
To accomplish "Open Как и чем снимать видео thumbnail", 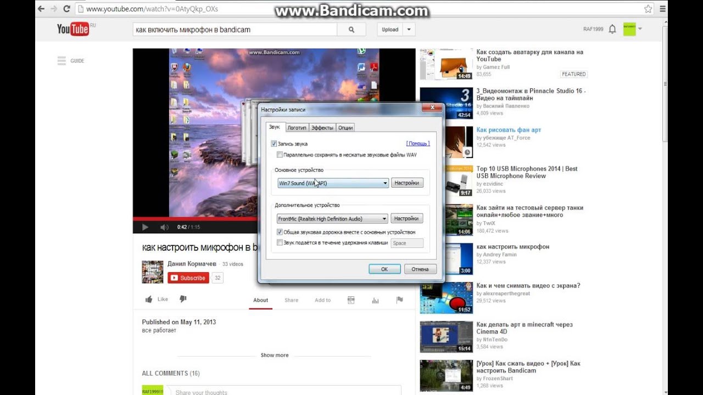I will click(446, 298).
